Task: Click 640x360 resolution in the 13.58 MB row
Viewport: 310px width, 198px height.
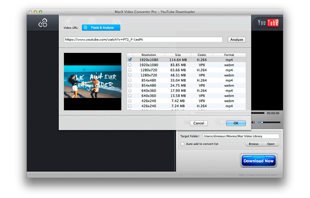Action: [149, 96]
